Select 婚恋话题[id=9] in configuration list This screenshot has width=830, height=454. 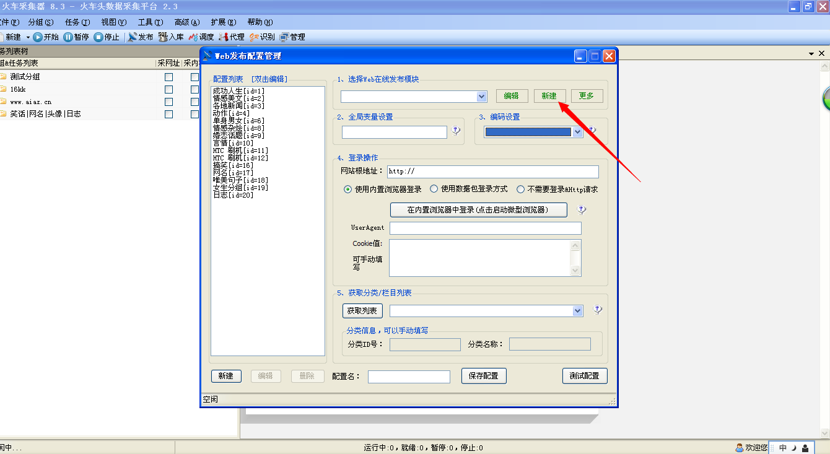pos(238,136)
